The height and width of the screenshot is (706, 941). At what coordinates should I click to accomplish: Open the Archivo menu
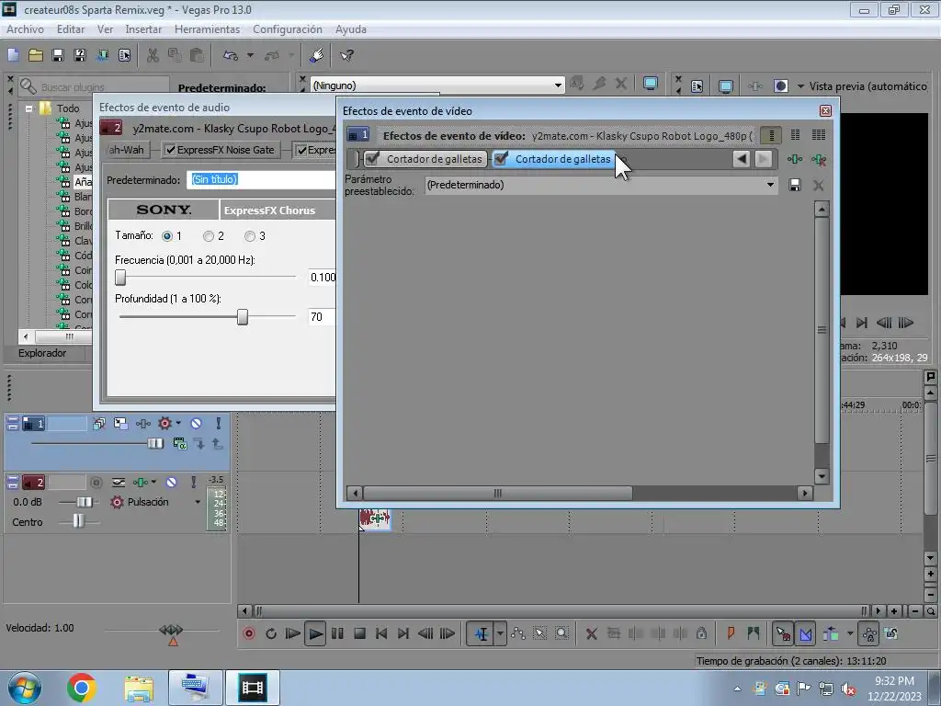(25, 29)
